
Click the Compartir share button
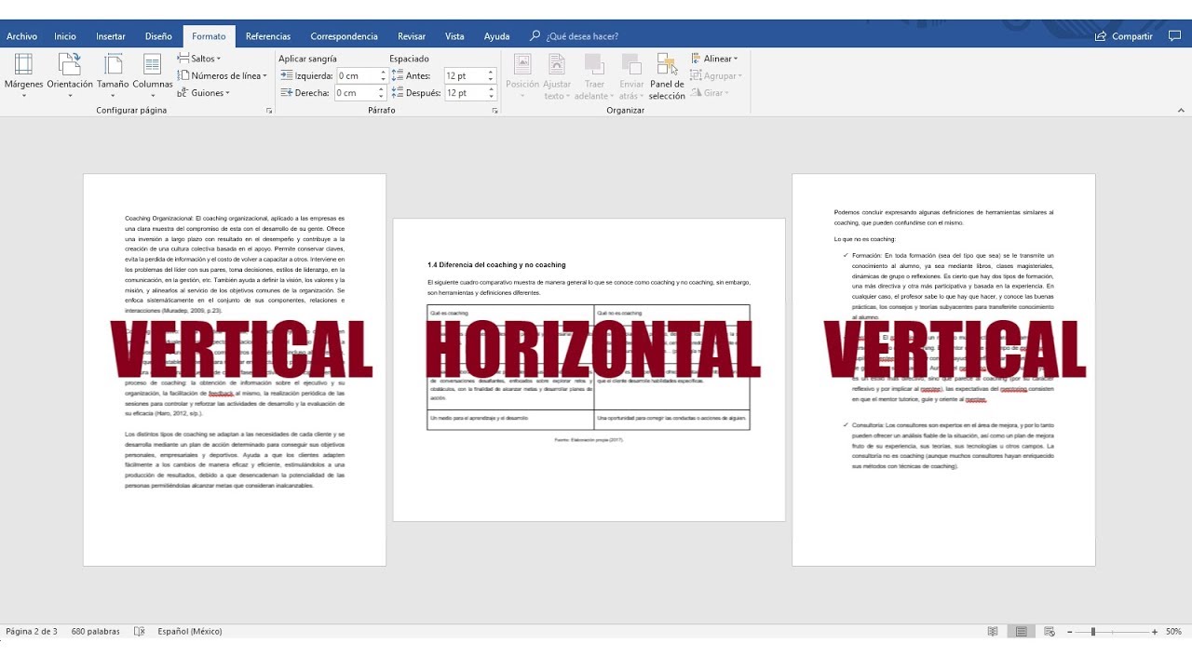coord(1125,36)
